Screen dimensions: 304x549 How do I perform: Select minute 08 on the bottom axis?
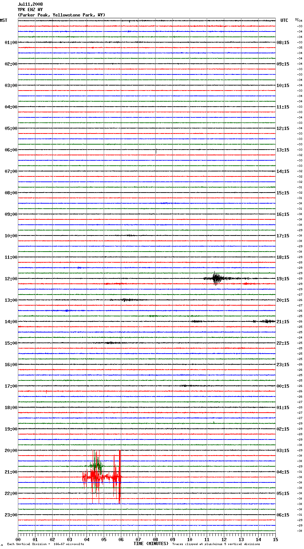[155, 539]
